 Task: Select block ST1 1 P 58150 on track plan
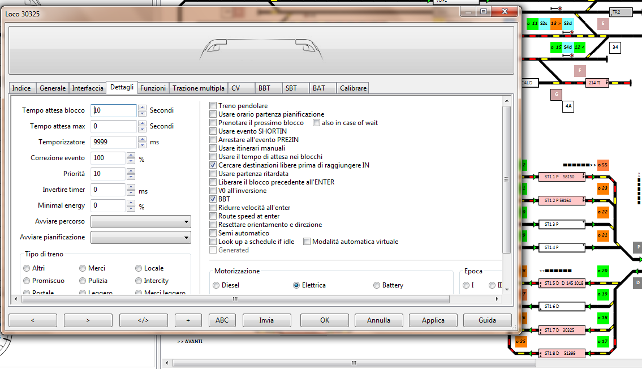(x=561, y=177)
